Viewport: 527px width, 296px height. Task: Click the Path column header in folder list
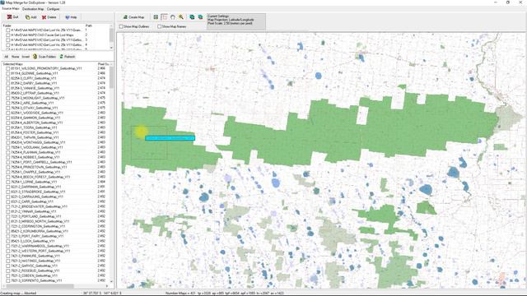click(x=97, y=25)
